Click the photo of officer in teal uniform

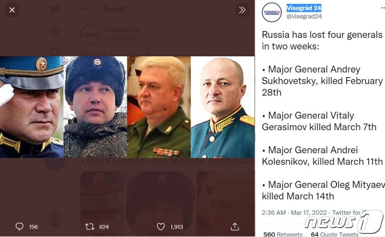pos(223,107)
